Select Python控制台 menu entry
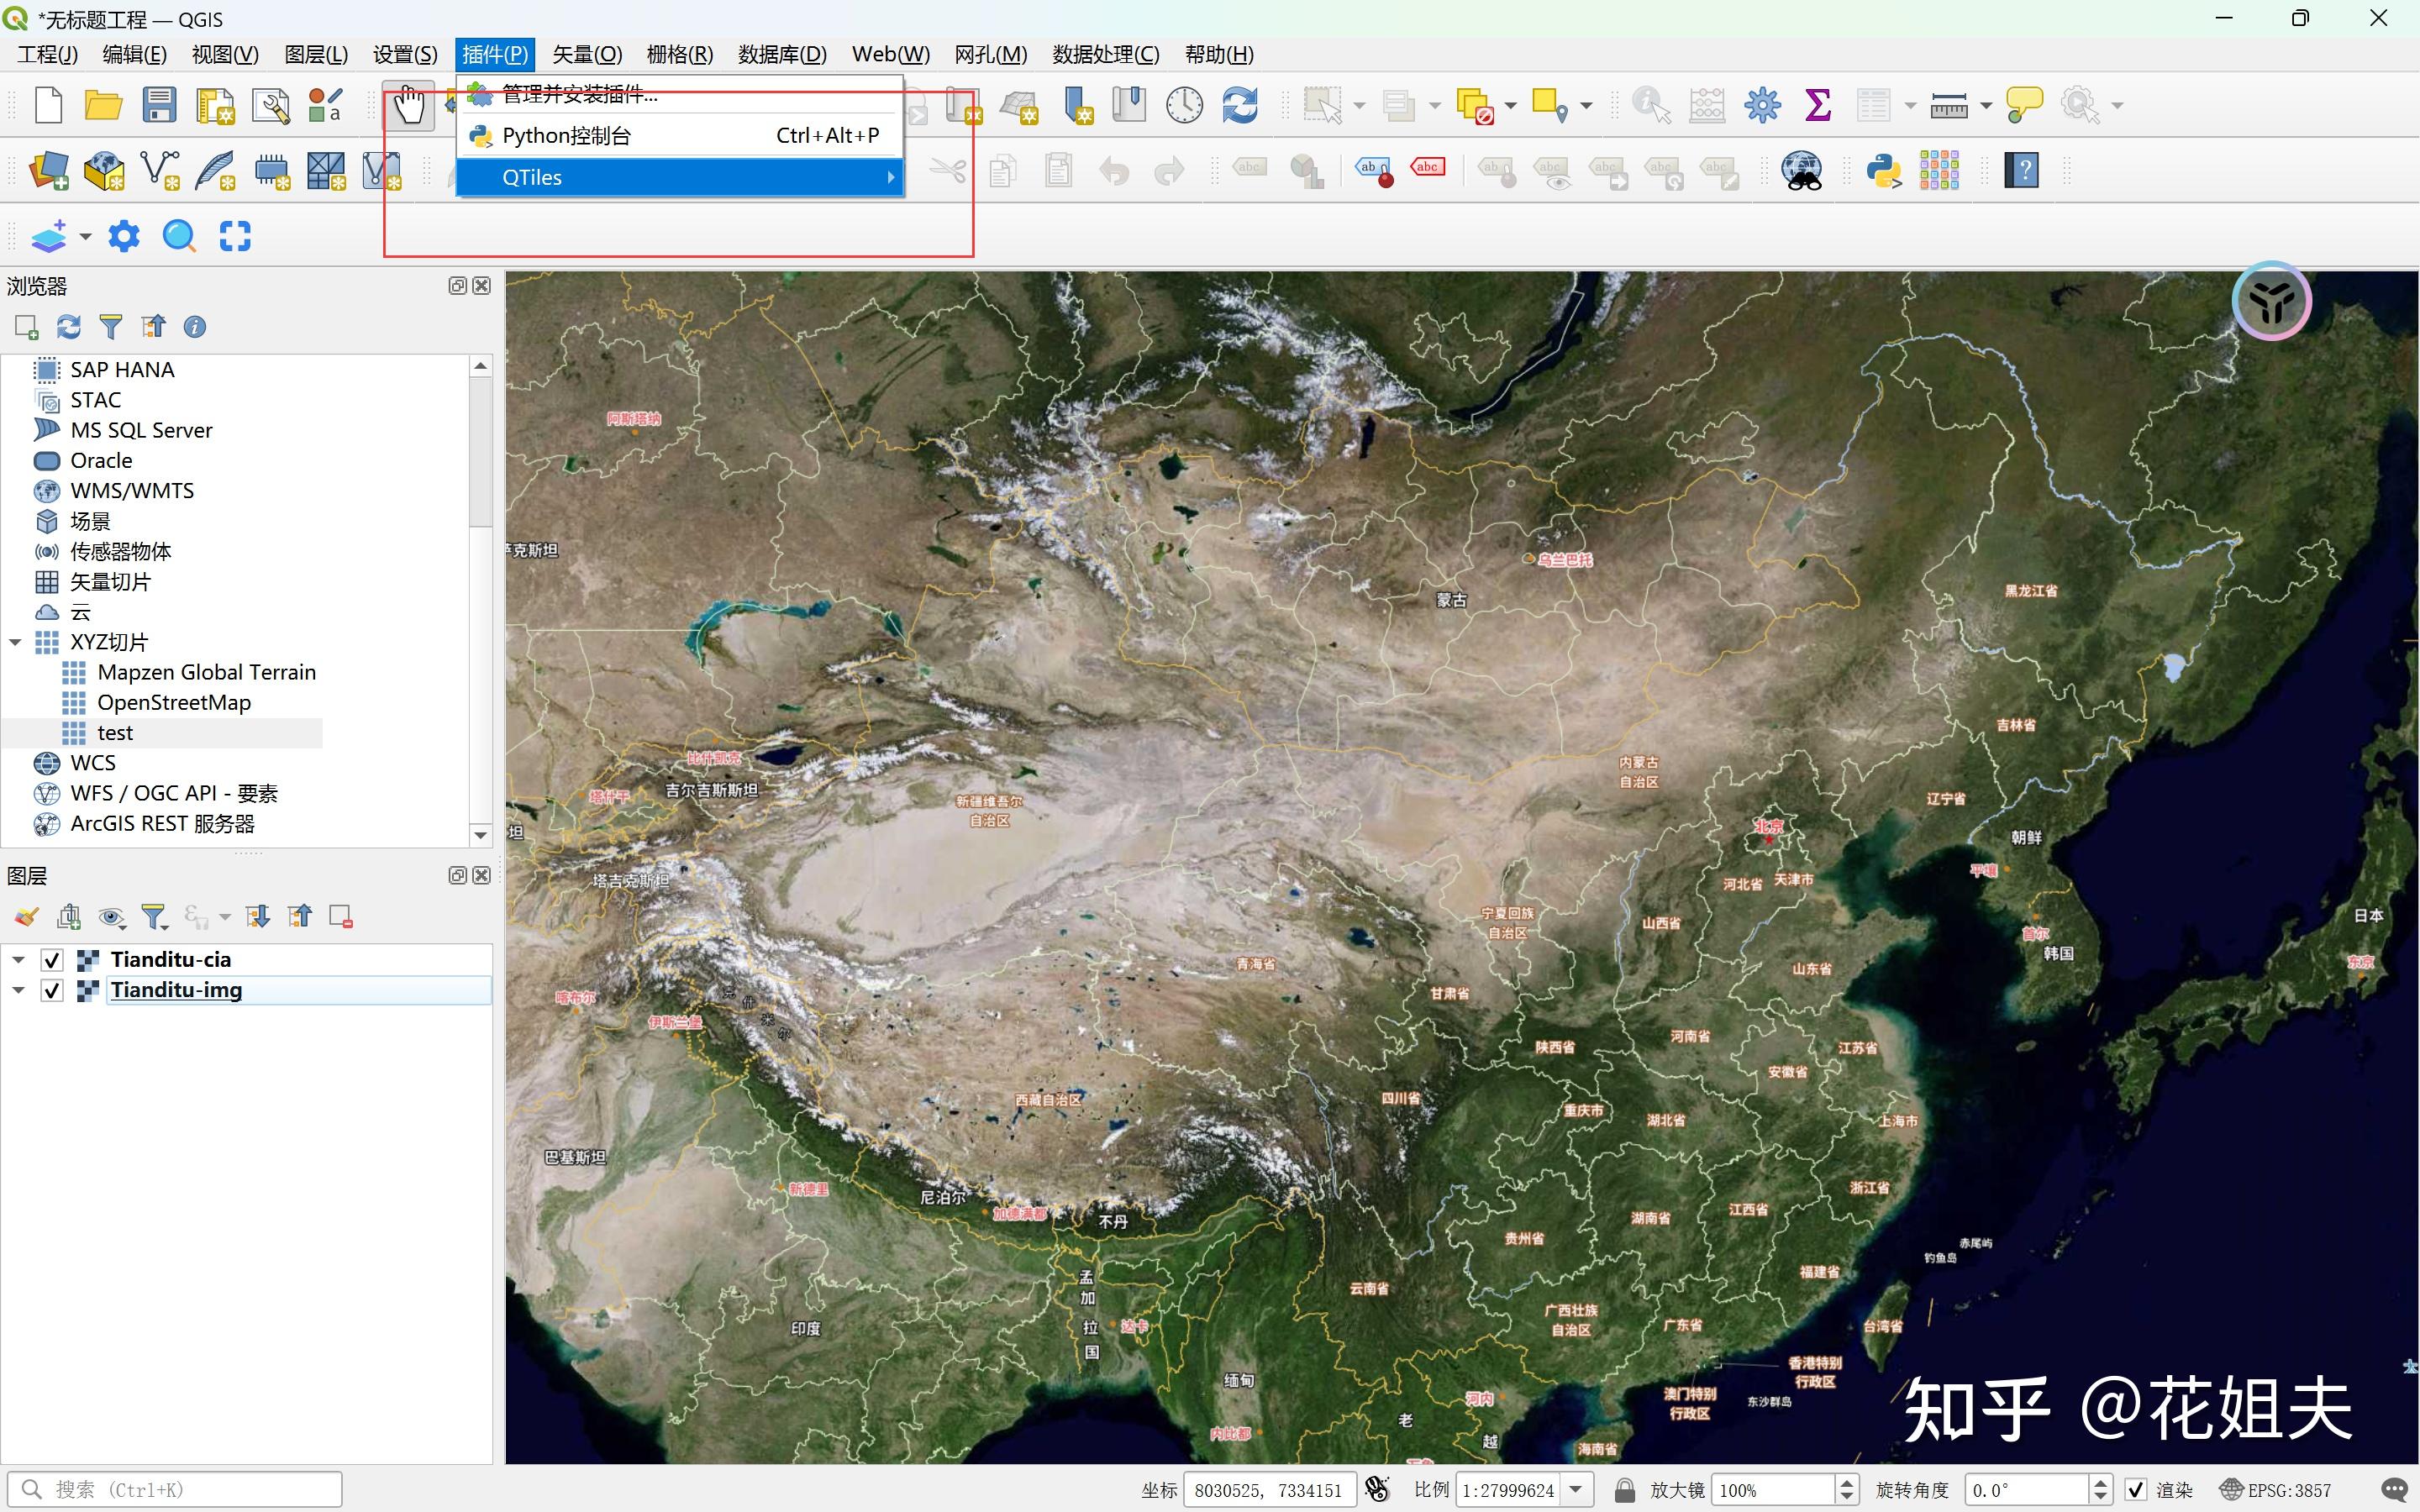 [x=680, y=136]
